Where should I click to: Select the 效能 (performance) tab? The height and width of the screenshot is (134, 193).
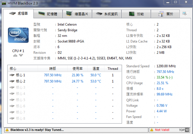point(136,14)
